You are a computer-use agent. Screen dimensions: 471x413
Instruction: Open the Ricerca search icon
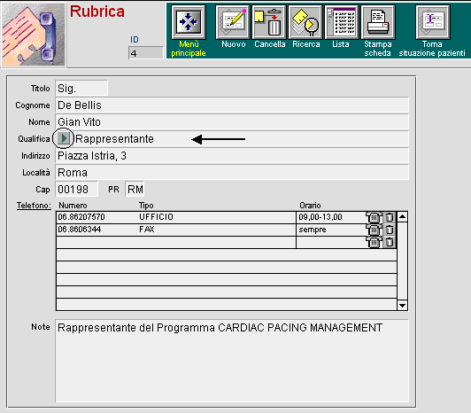tap(305, 22)
